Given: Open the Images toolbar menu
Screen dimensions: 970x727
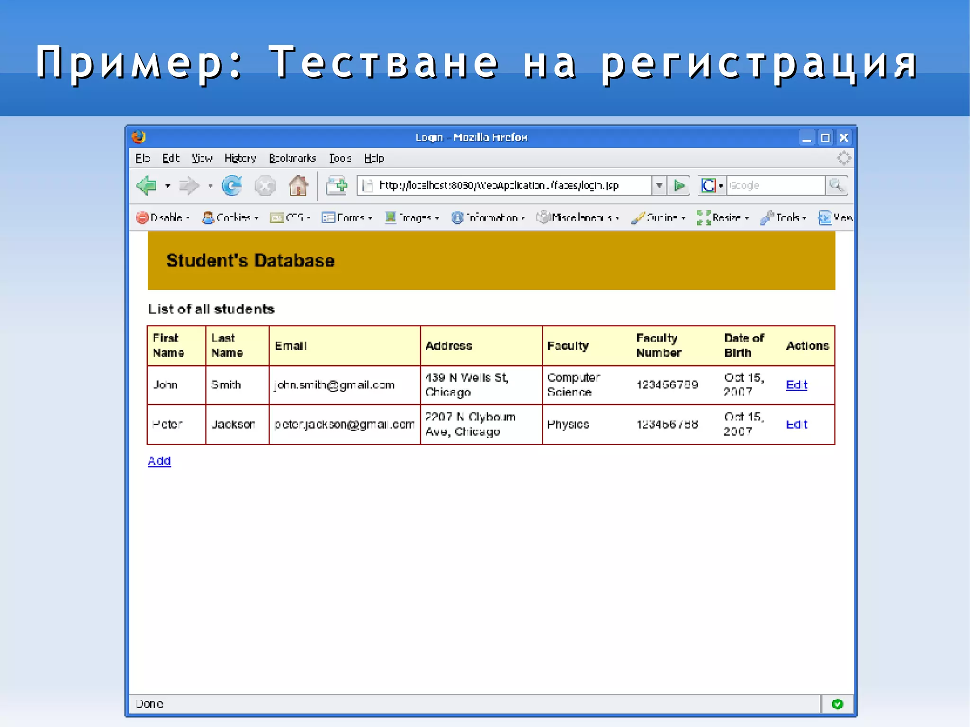Looking at the screenshot, I should click(x=412, y=217).
